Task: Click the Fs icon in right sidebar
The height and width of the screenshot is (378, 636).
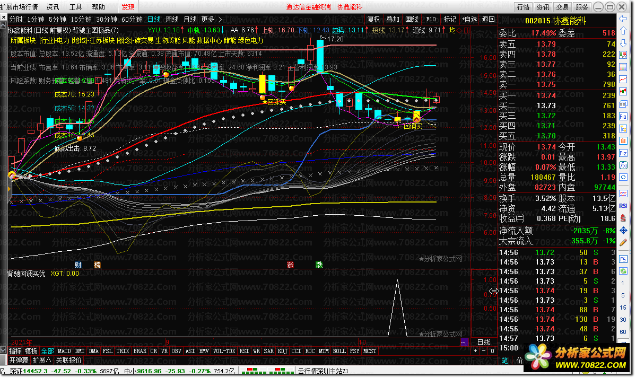Action: click(623, 259)
